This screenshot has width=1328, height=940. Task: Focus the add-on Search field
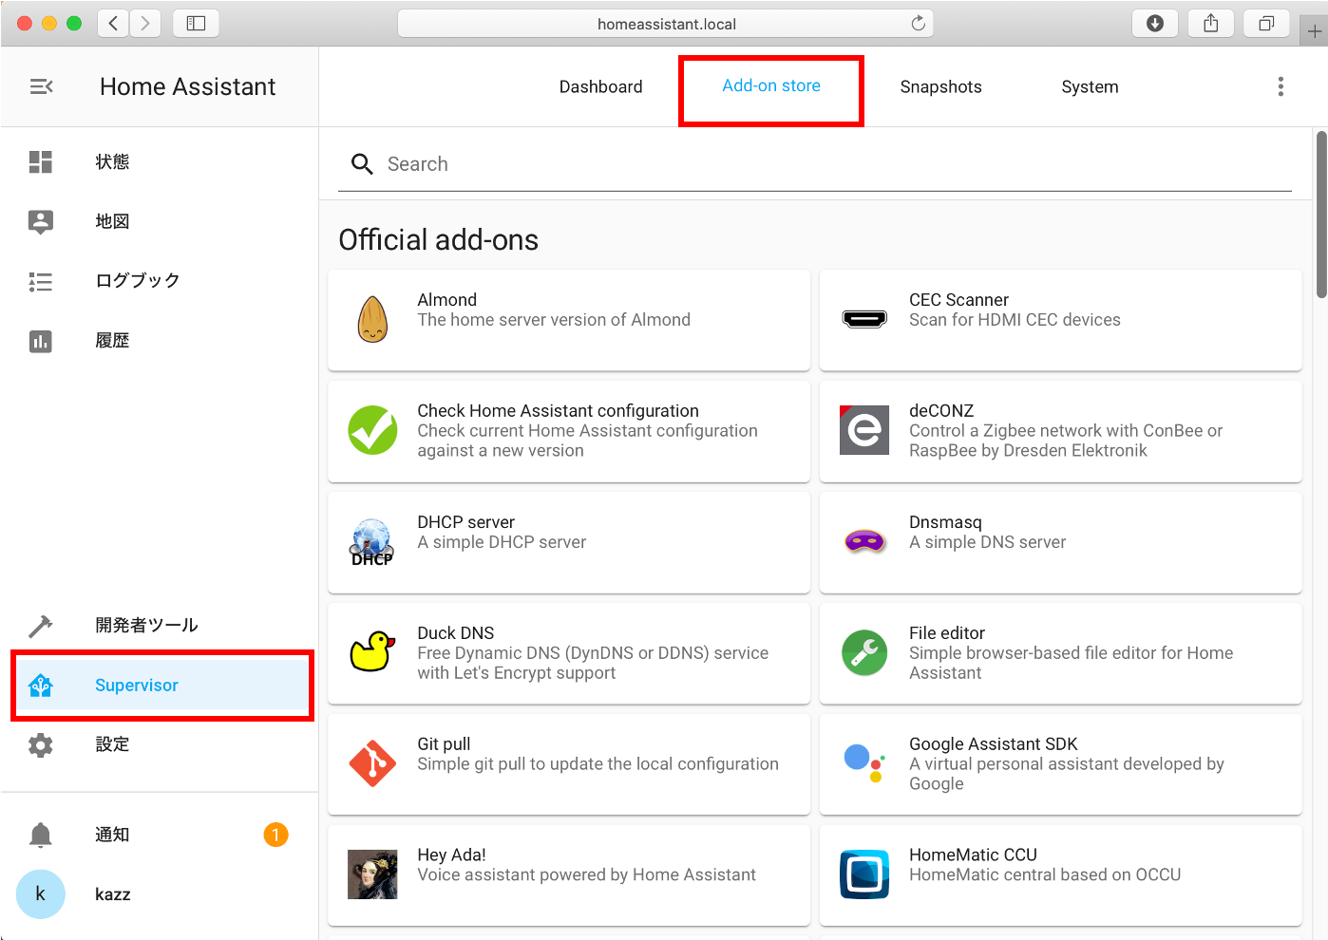click(815, 164)
